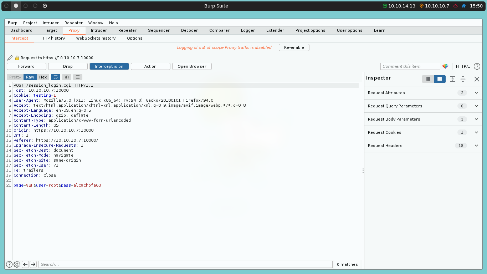Open the help icon beside HTTP/1
Viewport: 487px width, 274px height.
(x=477, y=66)
